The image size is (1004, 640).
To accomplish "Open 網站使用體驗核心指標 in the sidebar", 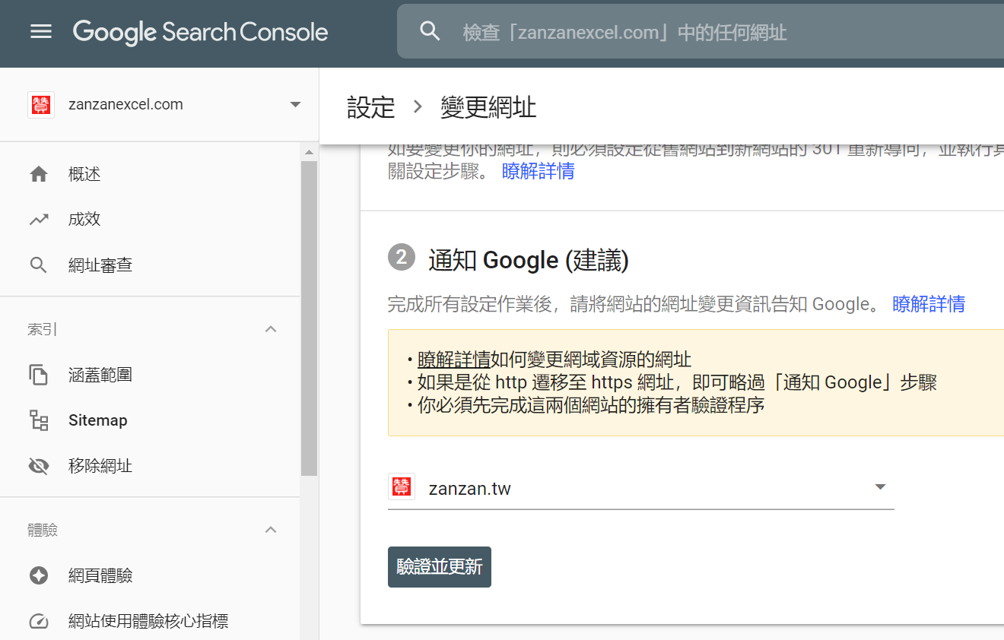I will (x=150, y=621).
